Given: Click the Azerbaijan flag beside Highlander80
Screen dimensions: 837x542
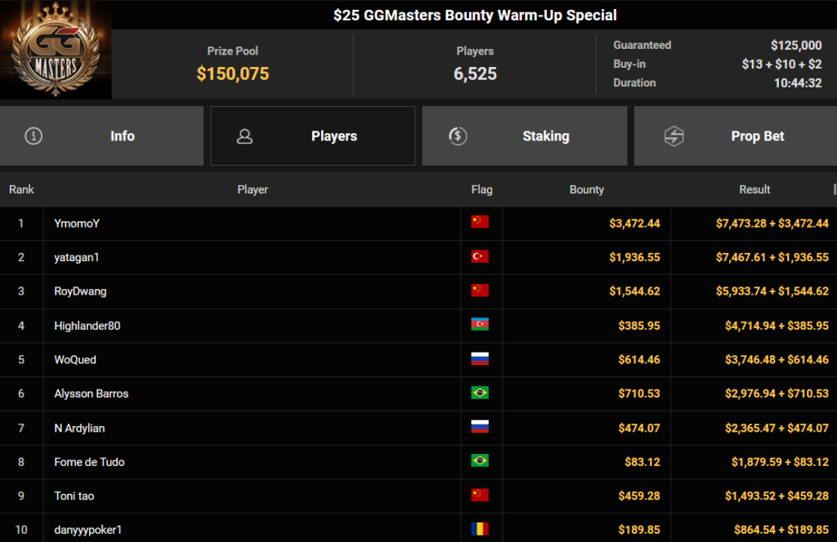Looking at the screenshot, I should (480, 325).
